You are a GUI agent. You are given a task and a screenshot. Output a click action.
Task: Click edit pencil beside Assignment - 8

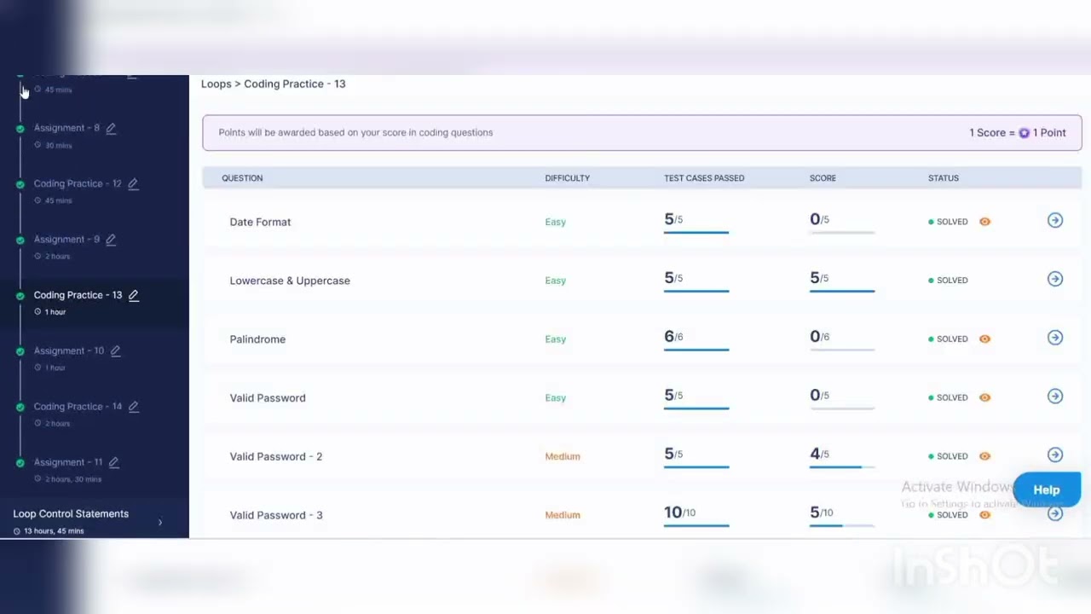[x=111, y=128]
